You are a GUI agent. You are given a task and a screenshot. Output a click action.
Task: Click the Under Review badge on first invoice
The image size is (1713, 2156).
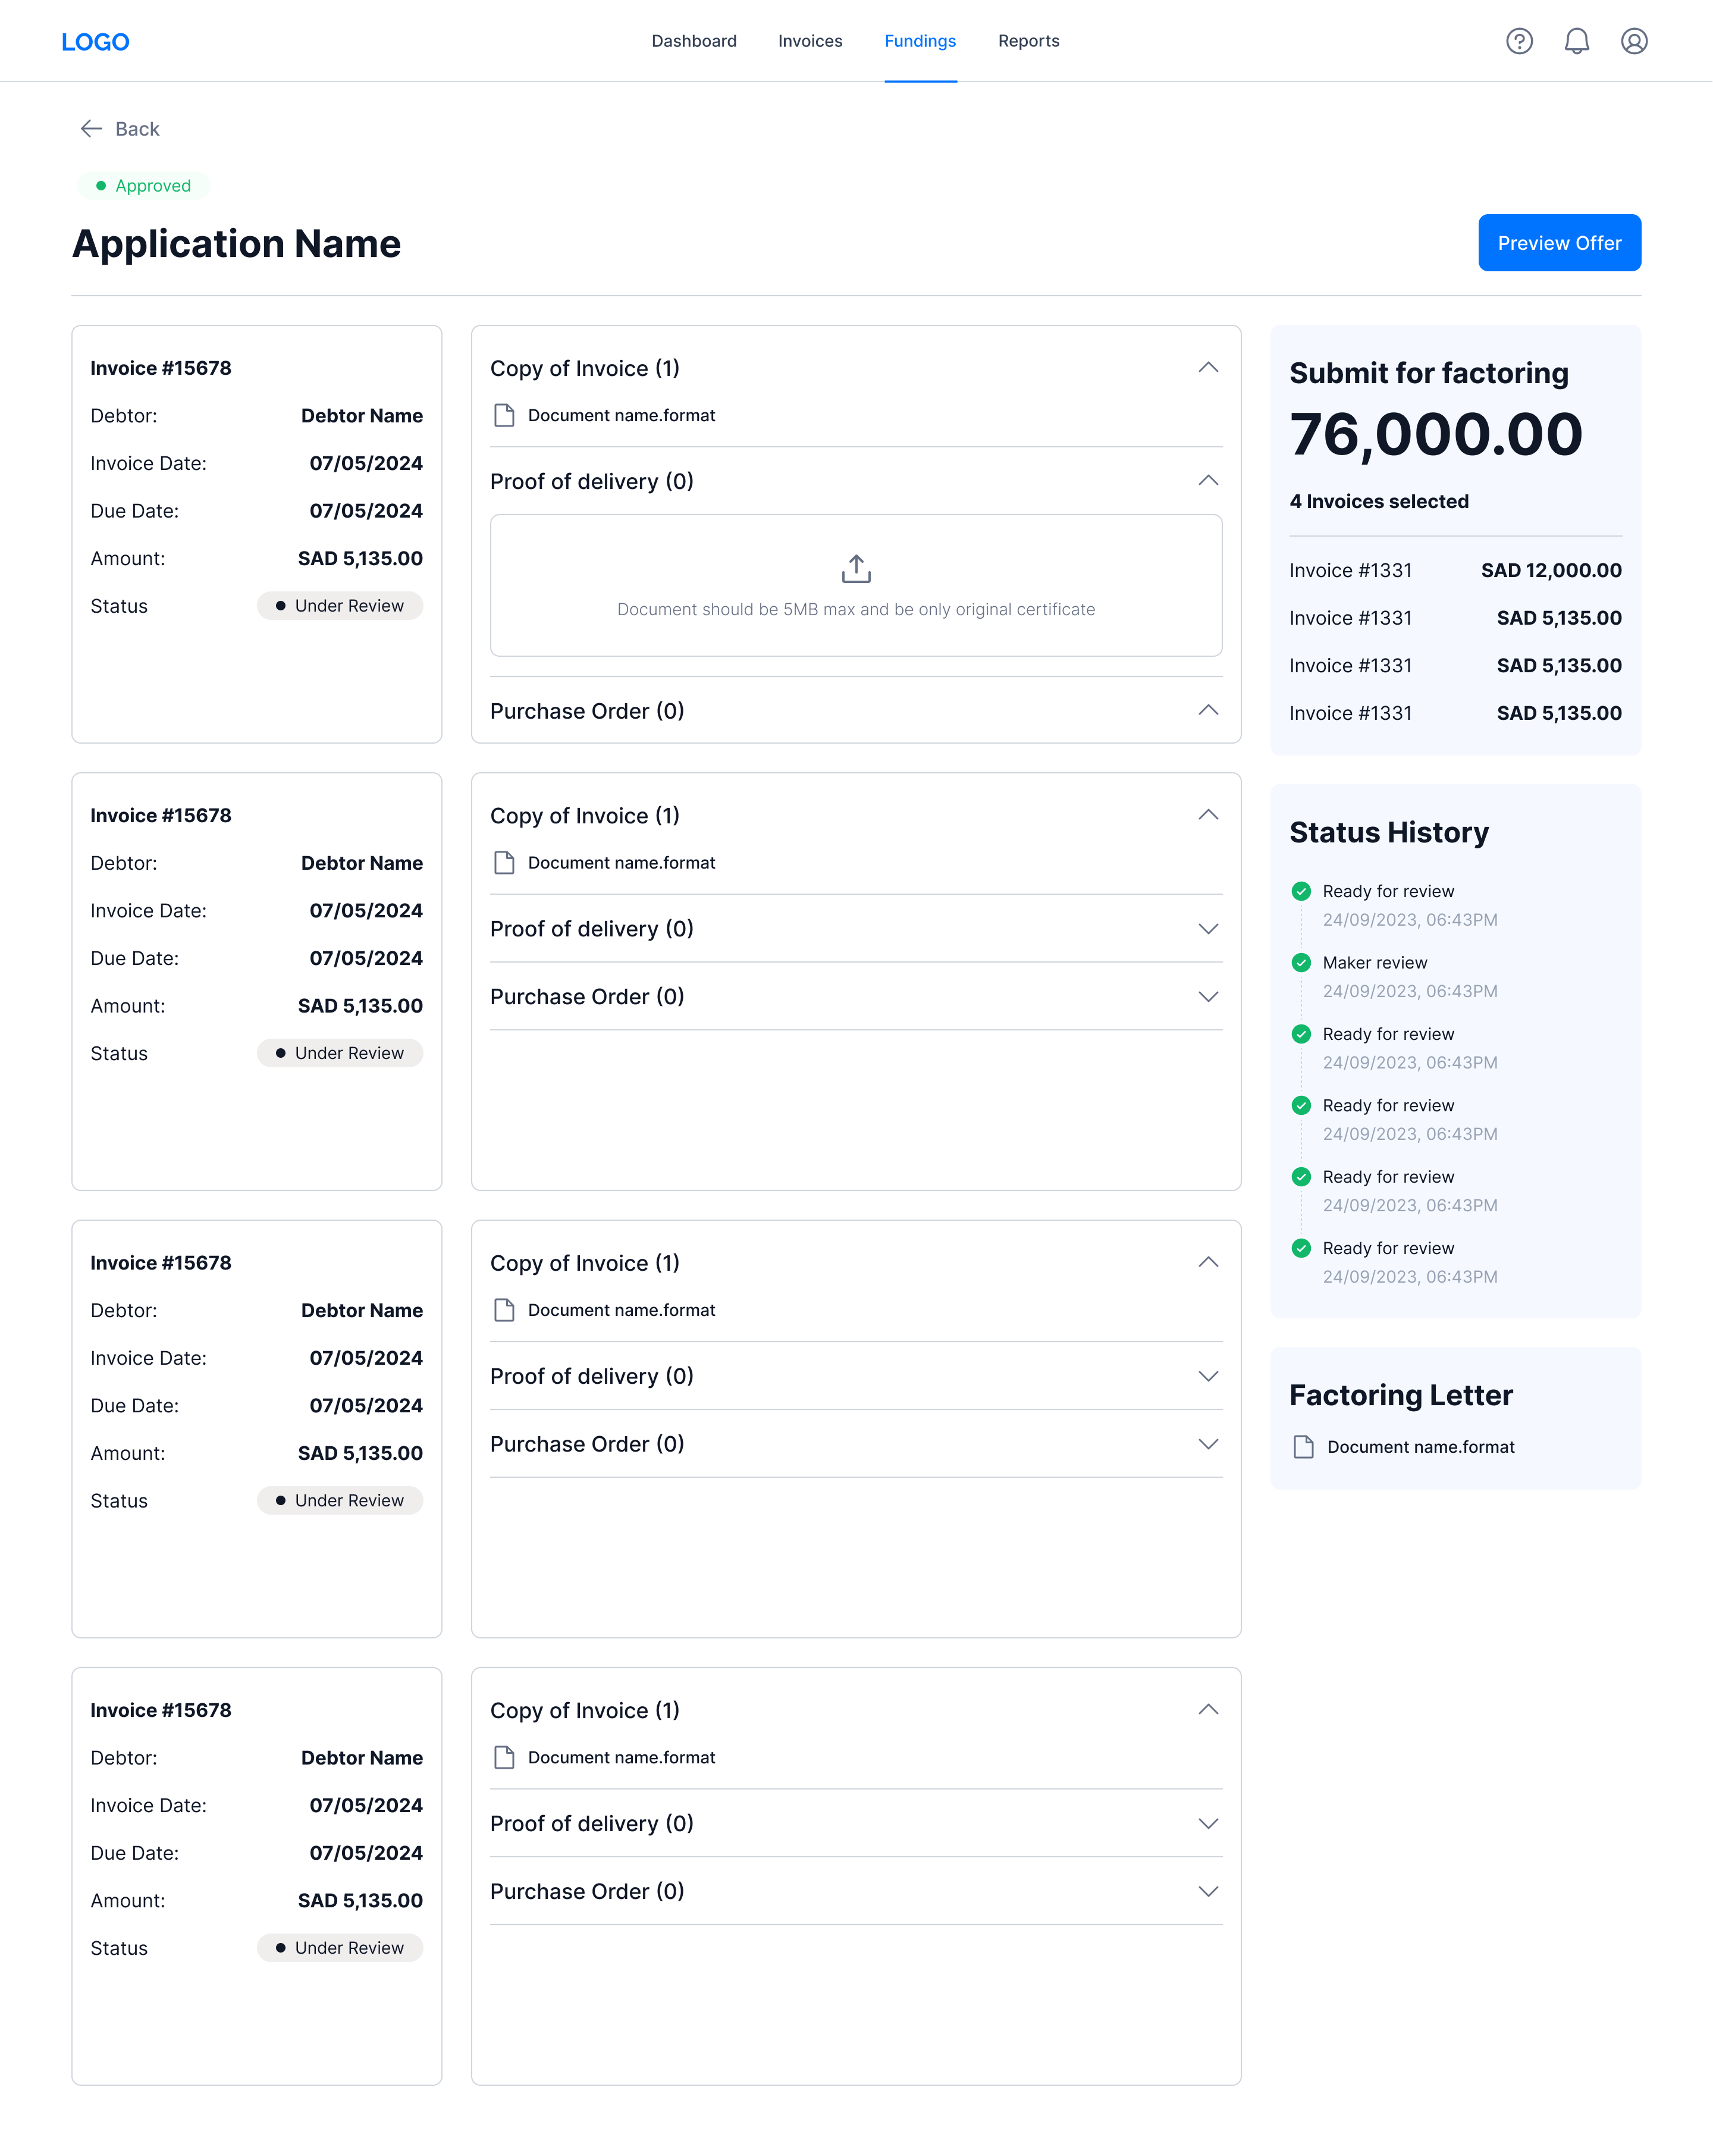click(x=340, y=605)
